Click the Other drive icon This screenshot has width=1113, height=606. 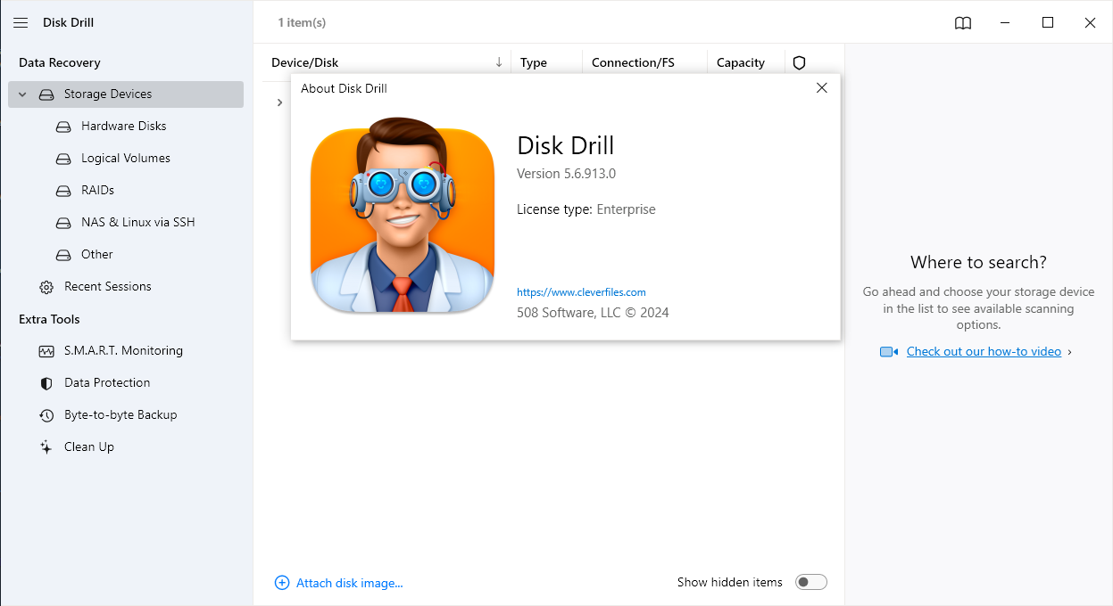click(x=63, y=255)
